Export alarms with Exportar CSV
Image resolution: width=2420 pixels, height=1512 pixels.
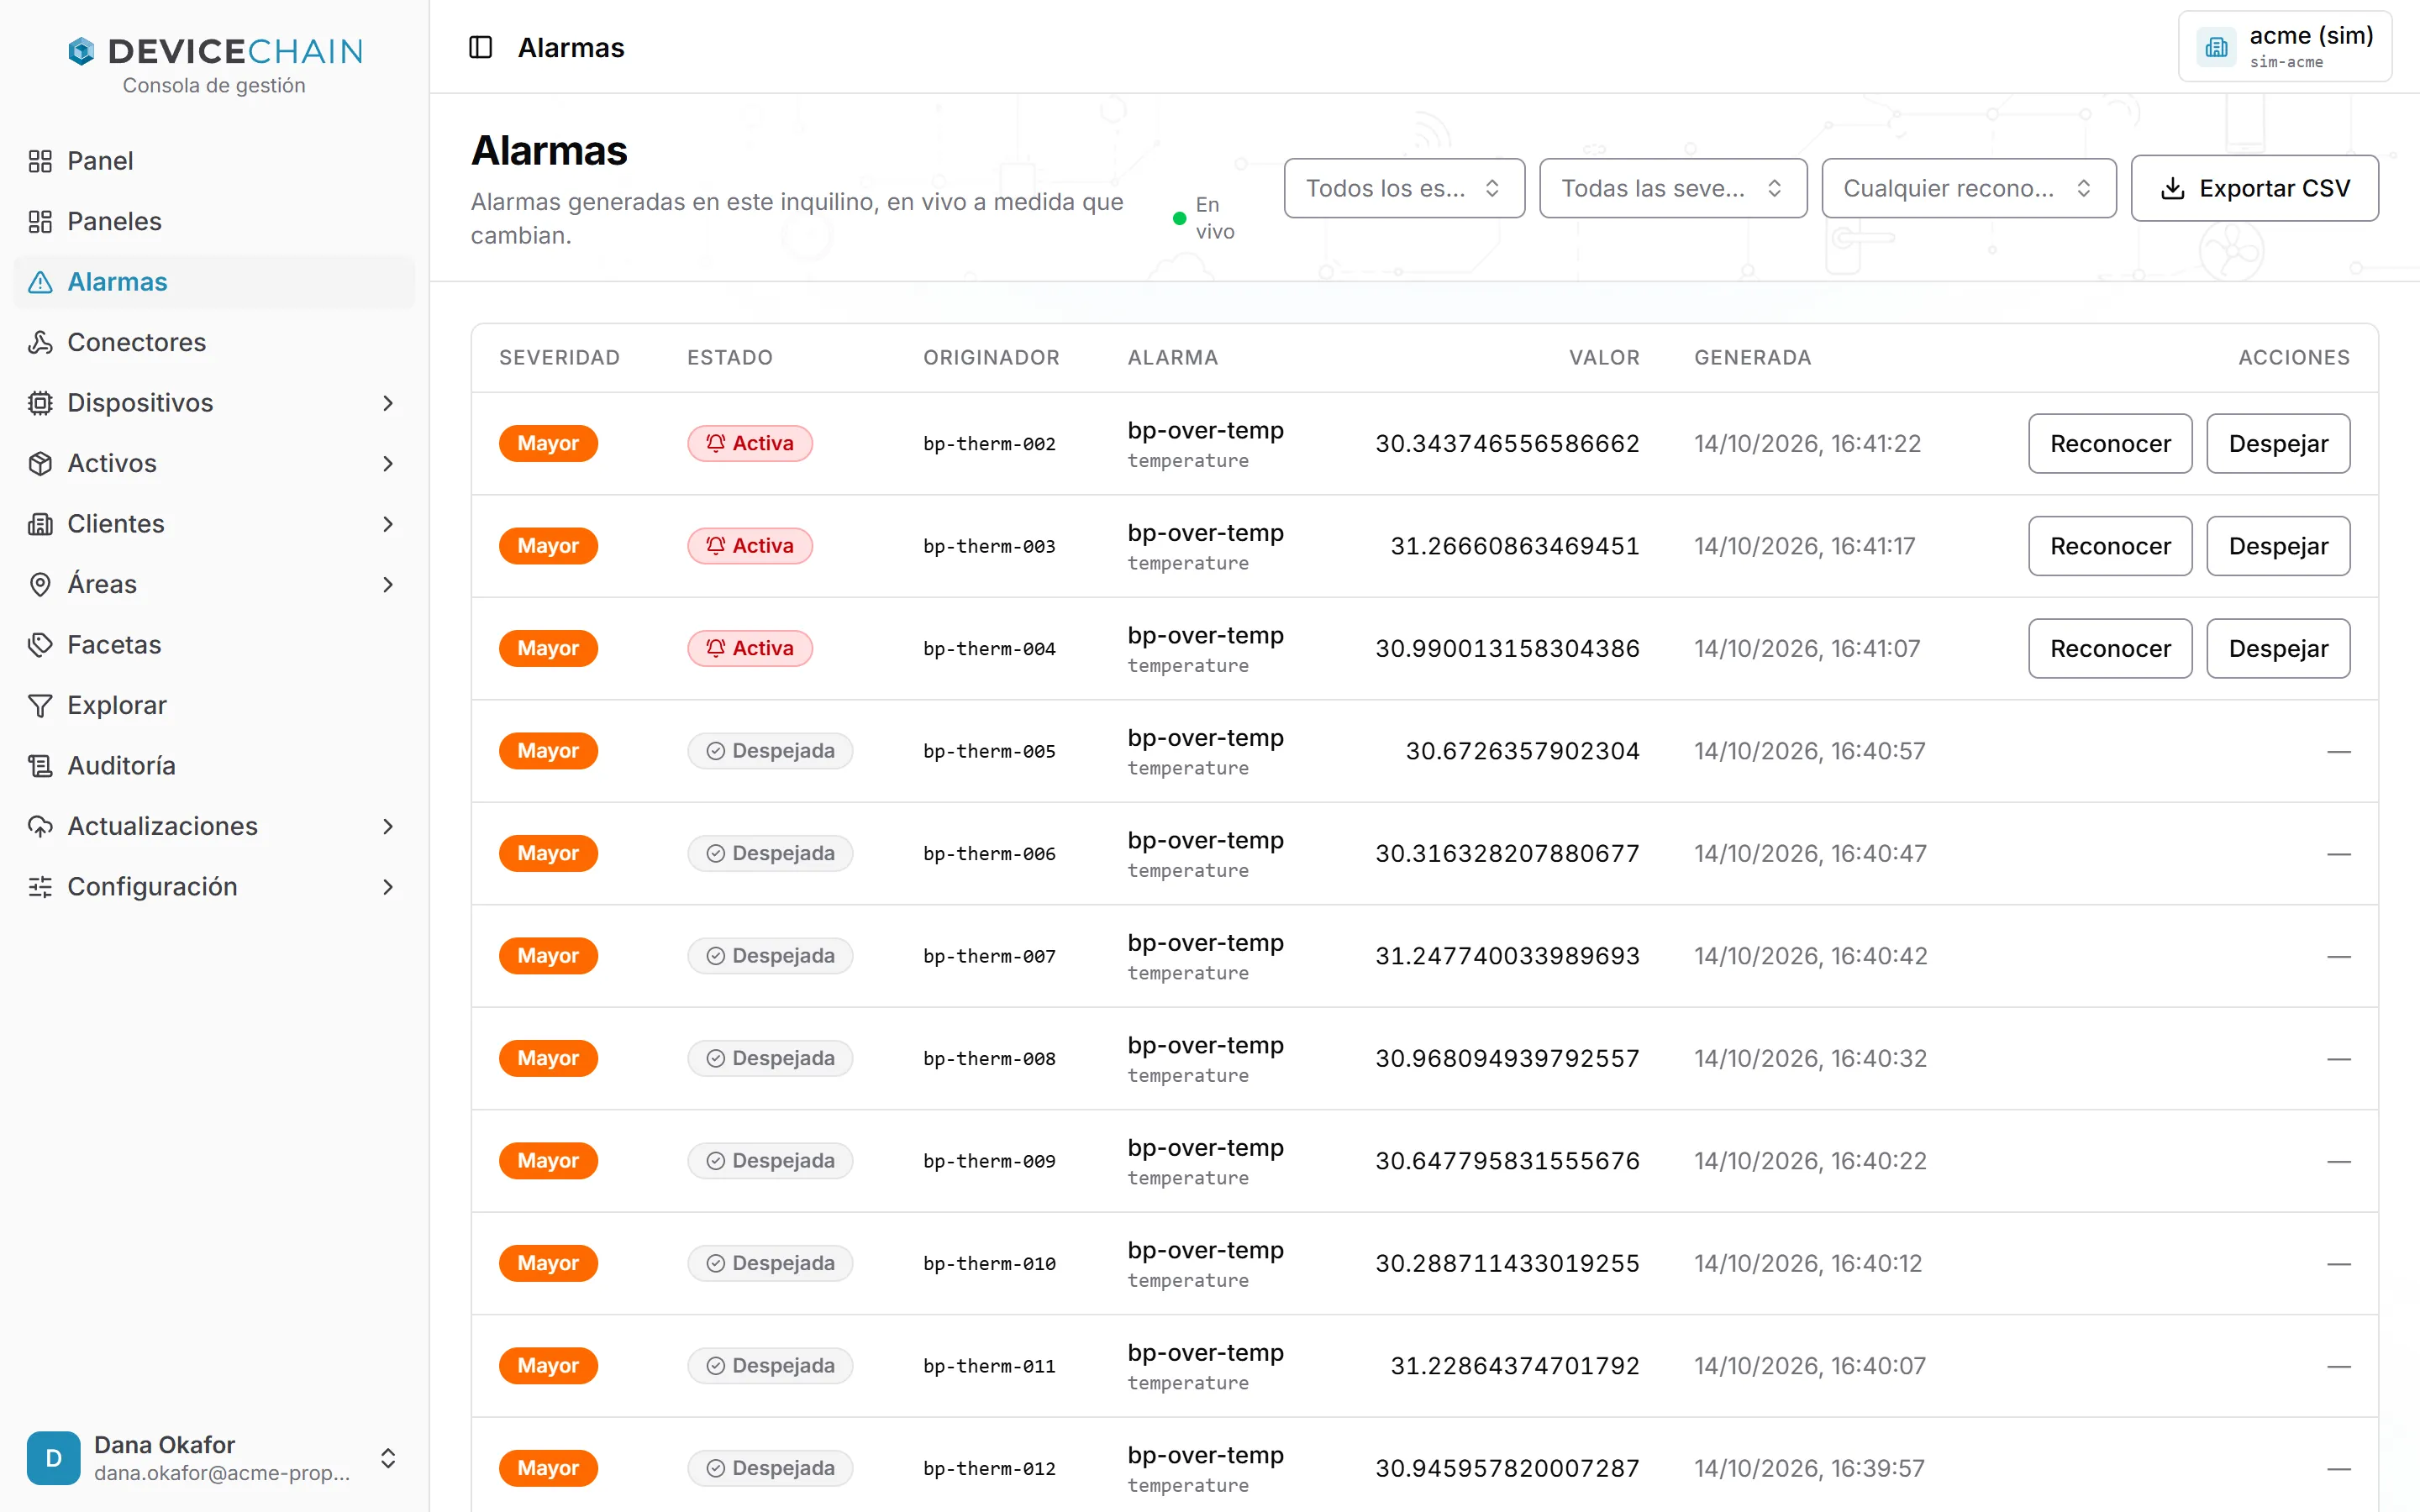coord(2254,188)
